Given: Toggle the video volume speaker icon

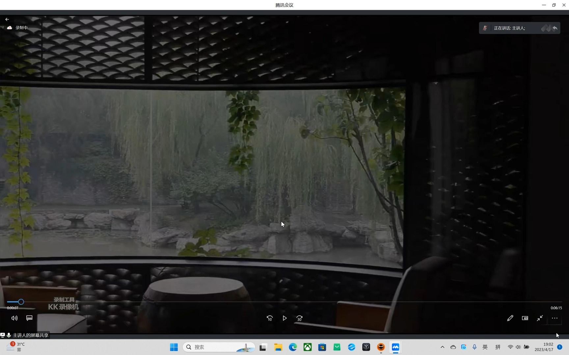Looking at the screenshot, I should click(14, 318).
